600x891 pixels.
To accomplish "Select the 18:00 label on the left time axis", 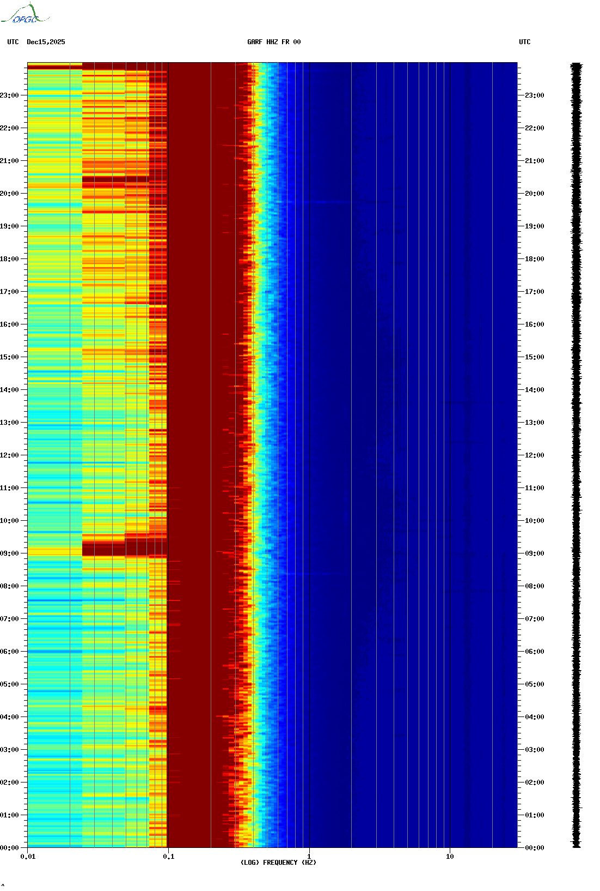I will pyautogui.click(x=9, y=259).
